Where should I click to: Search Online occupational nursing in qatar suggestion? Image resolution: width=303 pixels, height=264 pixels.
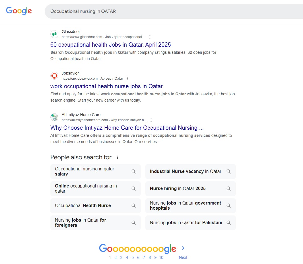tap(96, 188)
